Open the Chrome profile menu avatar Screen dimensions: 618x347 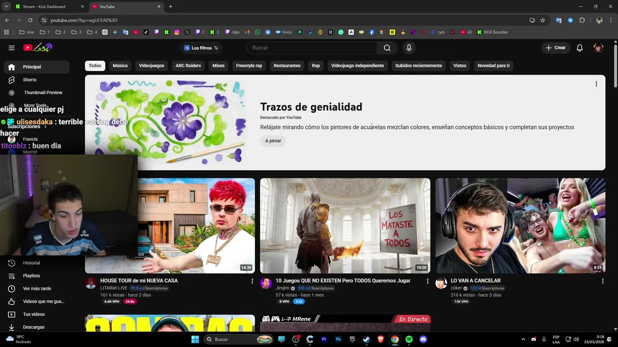click(x=599, y=20)
